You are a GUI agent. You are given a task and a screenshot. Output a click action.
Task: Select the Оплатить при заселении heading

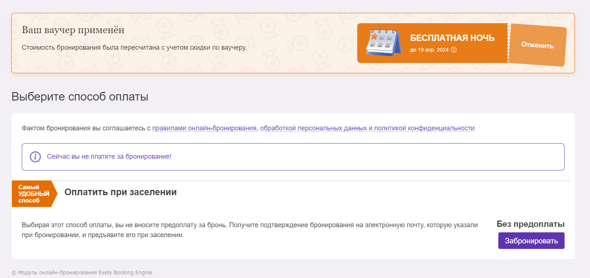click(x=120, y=192)
